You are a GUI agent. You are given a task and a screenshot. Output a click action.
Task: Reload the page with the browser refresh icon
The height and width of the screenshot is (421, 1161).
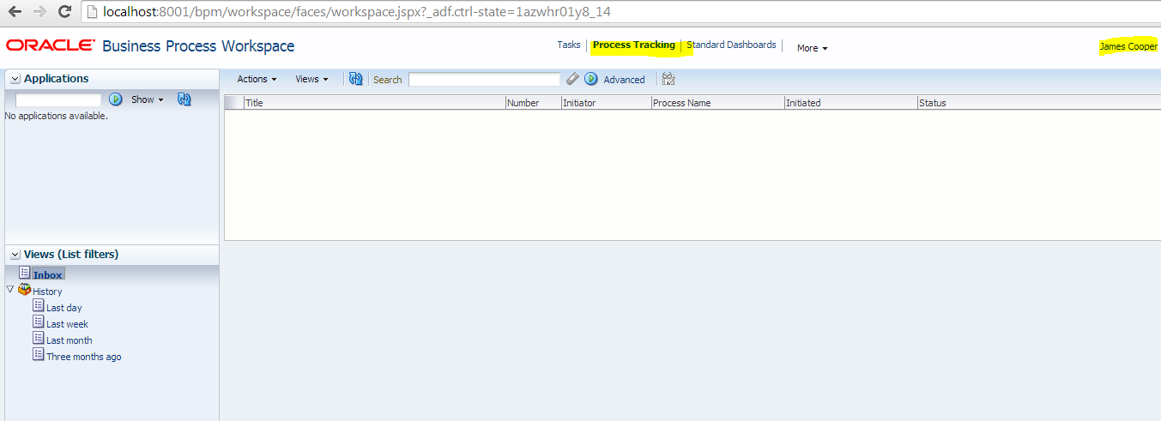[64, 12]
